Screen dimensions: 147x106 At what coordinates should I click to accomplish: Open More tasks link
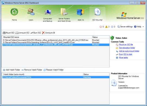point(123,57)
